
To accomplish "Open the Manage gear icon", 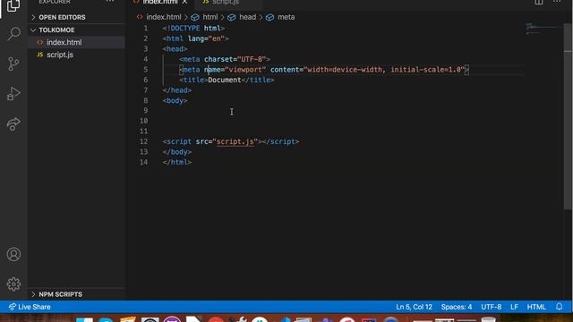I will [x=13, y=284].
